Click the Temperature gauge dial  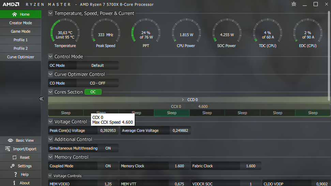65,31
